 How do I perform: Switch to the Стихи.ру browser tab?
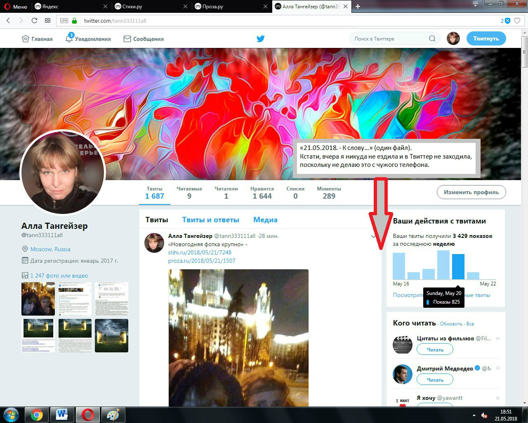point(151,7)
